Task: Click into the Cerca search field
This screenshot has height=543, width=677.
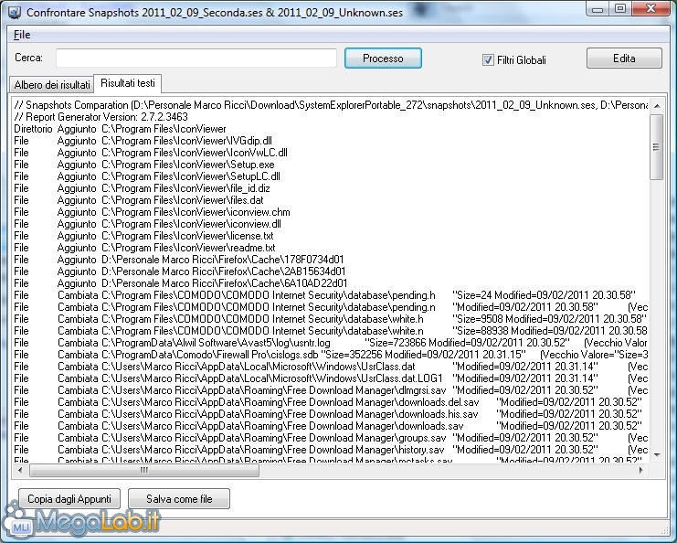Action: [x=196, y=58]
